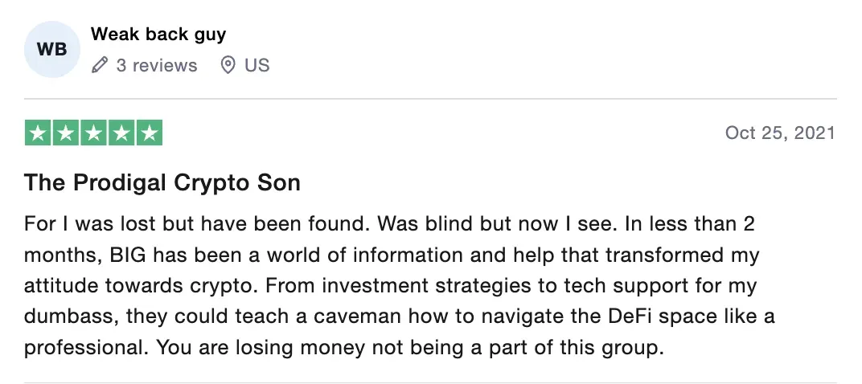
Task: Open "The Prodigal Crypto Son" review title
Action: coord(162,183)
